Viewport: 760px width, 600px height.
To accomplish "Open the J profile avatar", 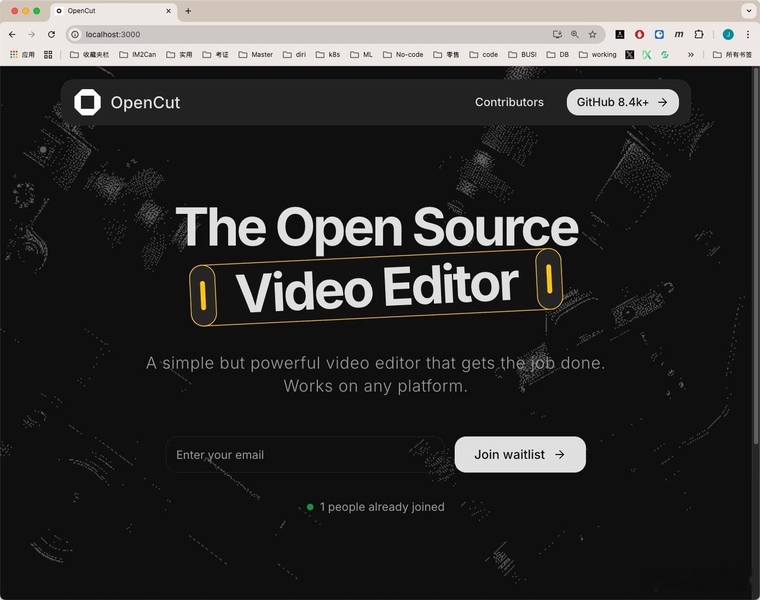I will pyautogui.click(x=728, y=34).
